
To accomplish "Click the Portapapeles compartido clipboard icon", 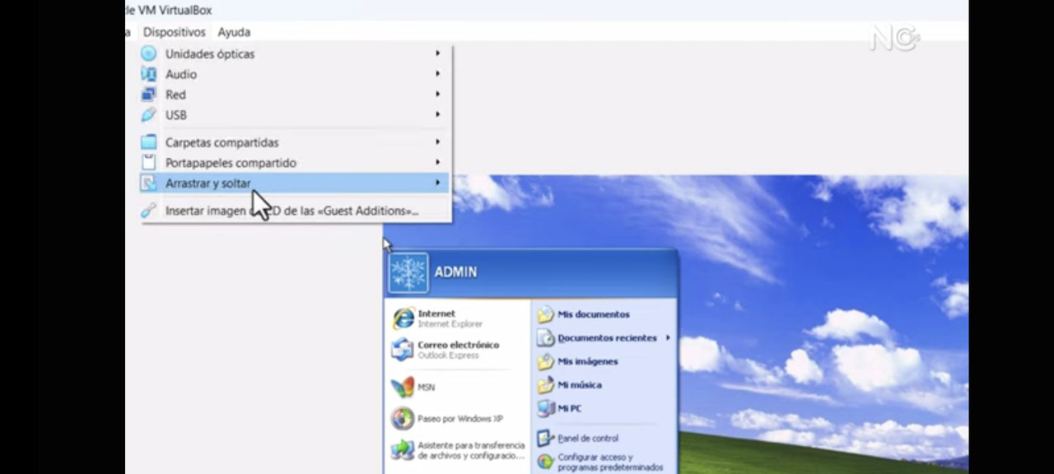I will [x=148, y=163].
